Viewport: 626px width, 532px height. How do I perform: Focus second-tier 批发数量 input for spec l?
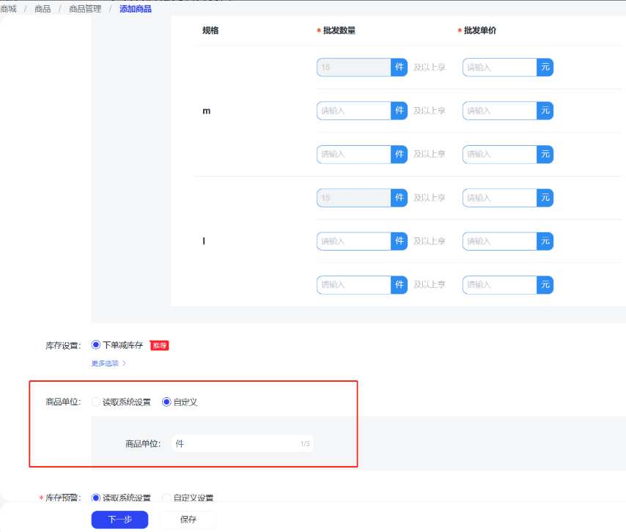point(354,241)
